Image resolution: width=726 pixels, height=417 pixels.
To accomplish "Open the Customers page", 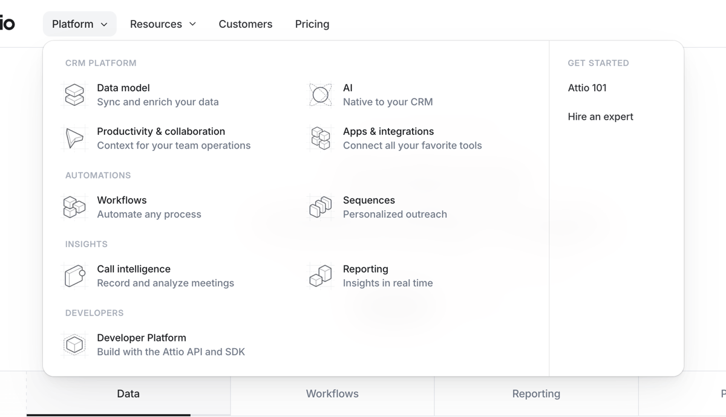I will coord(246,24).
